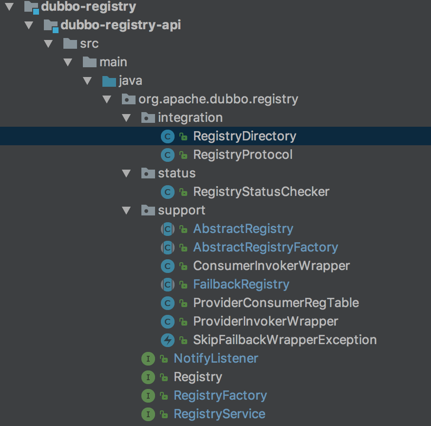
Task: Select the integration package label
Action: [x=190, y=118]
